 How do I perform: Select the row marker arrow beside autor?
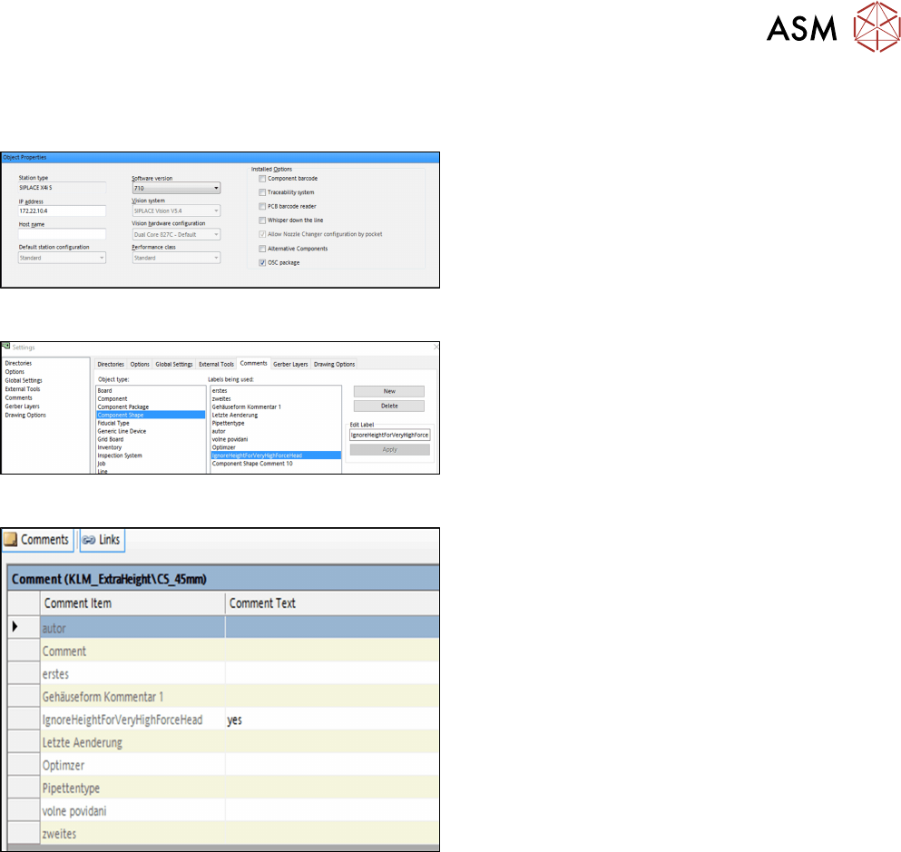[x=14, y=626]
